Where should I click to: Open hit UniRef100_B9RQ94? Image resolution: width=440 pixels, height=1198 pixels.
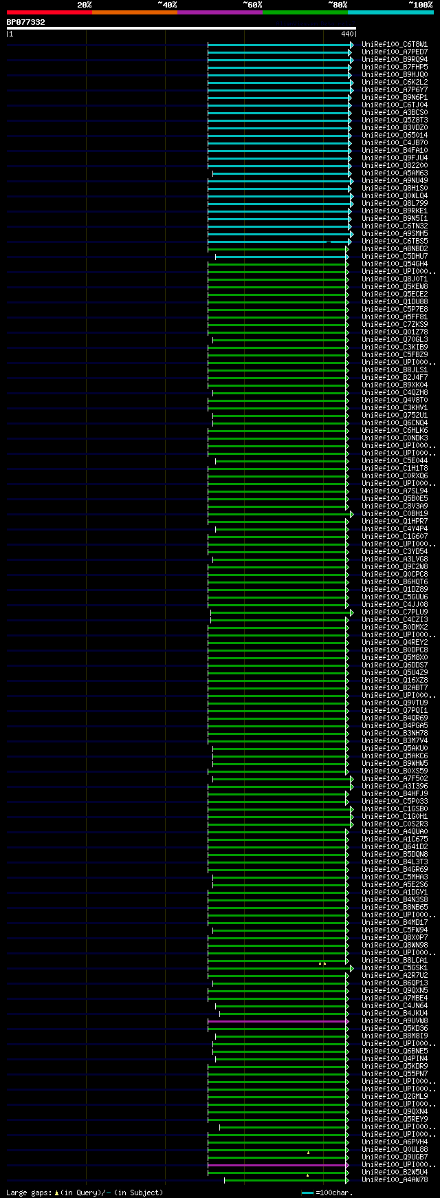(395, 60)
